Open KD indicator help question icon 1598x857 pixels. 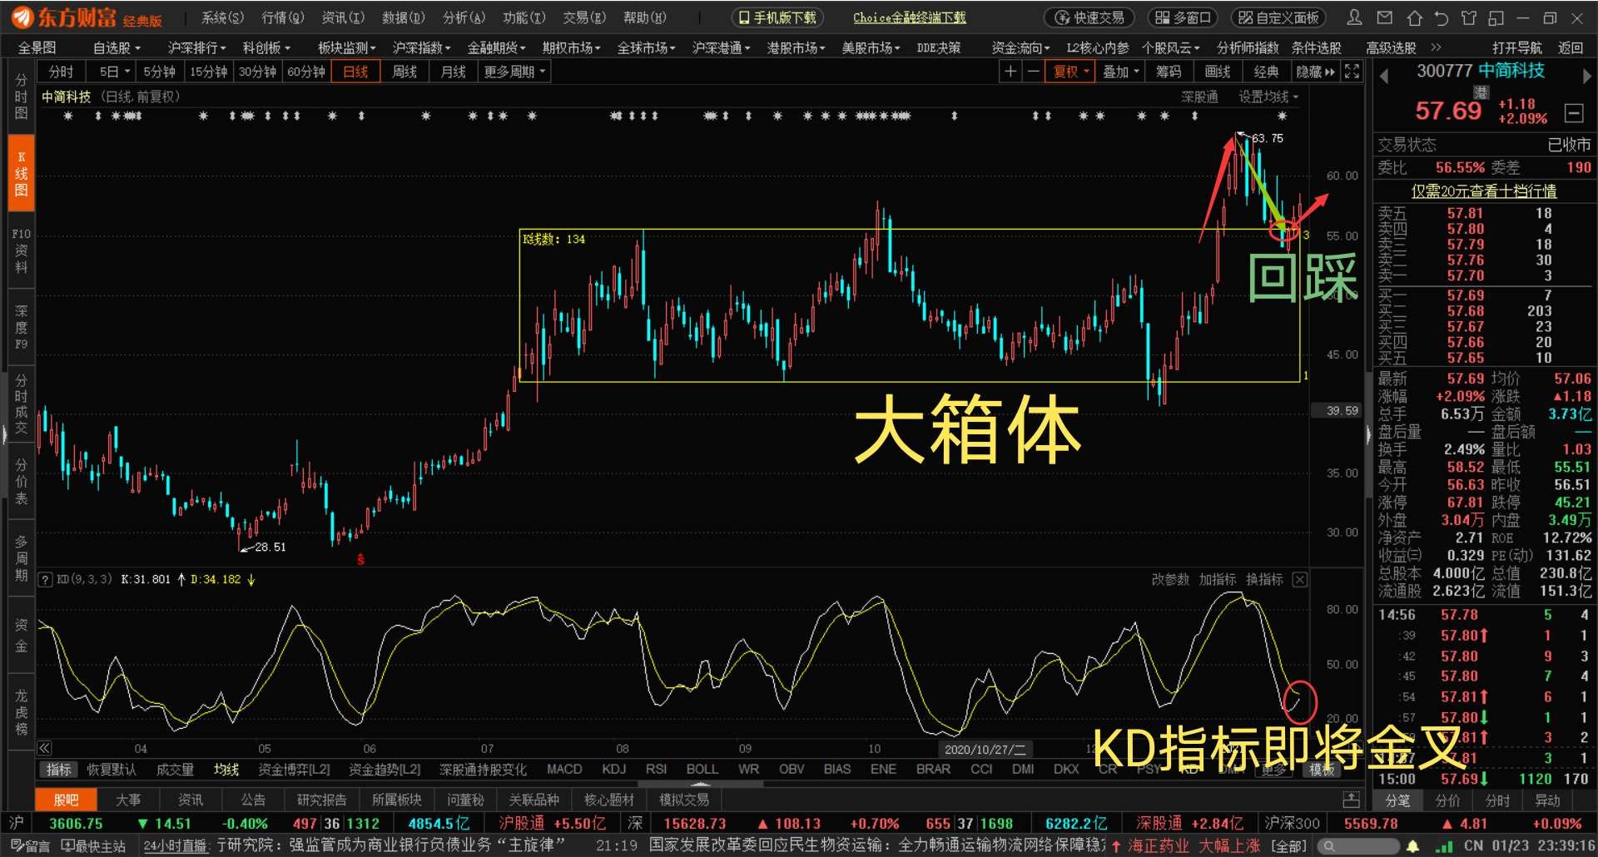tap(45, 580)
